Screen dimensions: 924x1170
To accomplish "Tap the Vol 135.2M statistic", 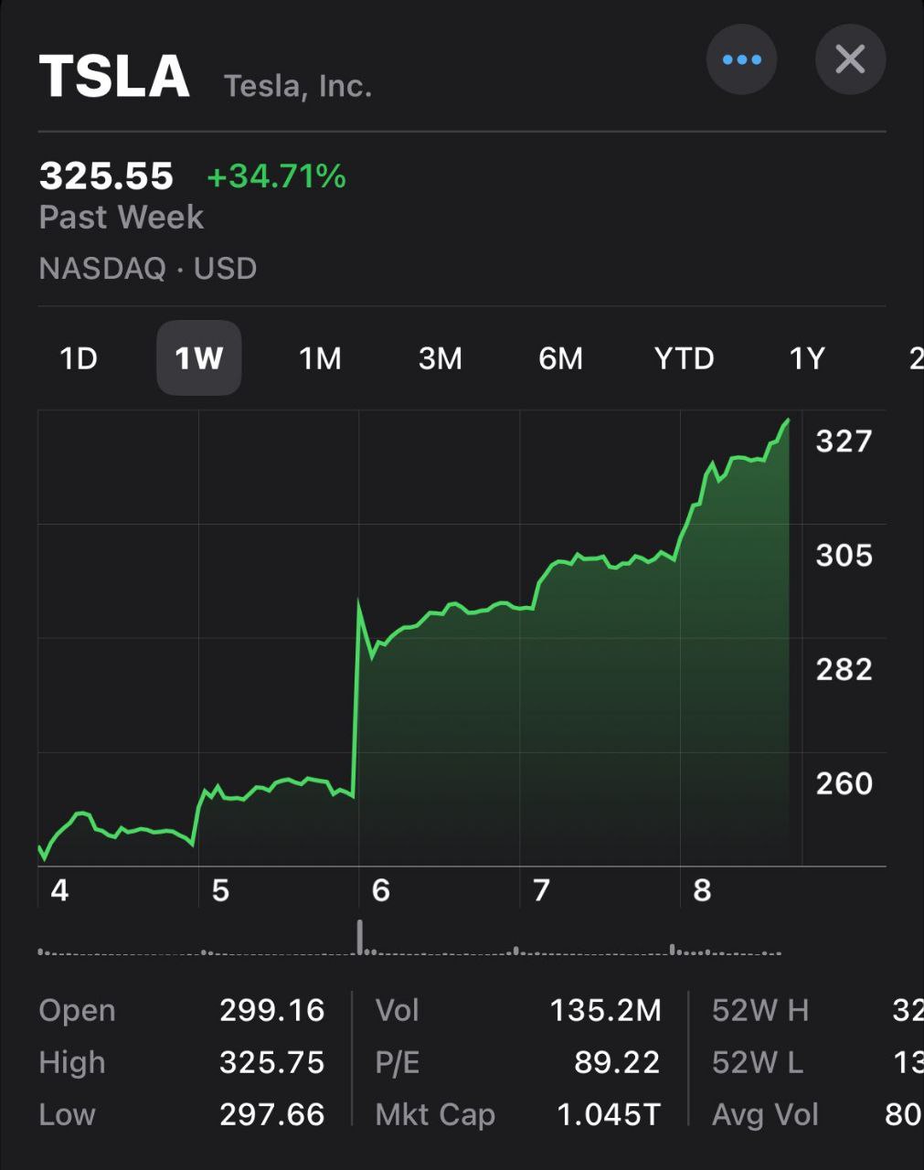I will (517, 1010).
